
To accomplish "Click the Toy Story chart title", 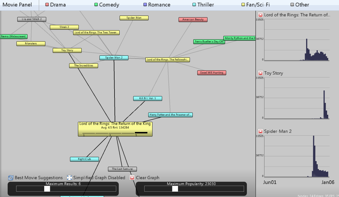I will (274, 73).
